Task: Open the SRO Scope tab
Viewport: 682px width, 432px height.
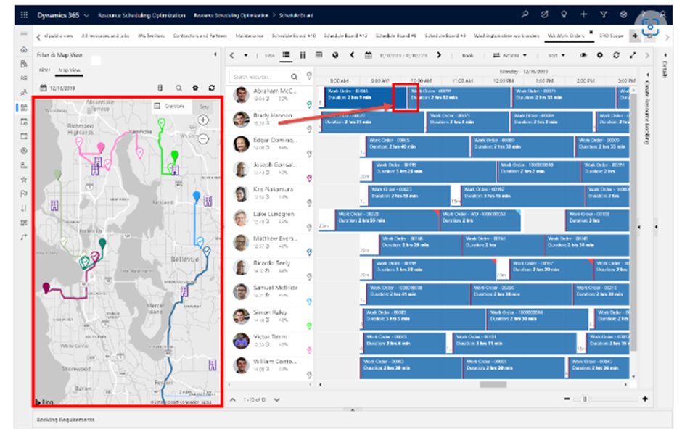Action: tap(612, 36)
